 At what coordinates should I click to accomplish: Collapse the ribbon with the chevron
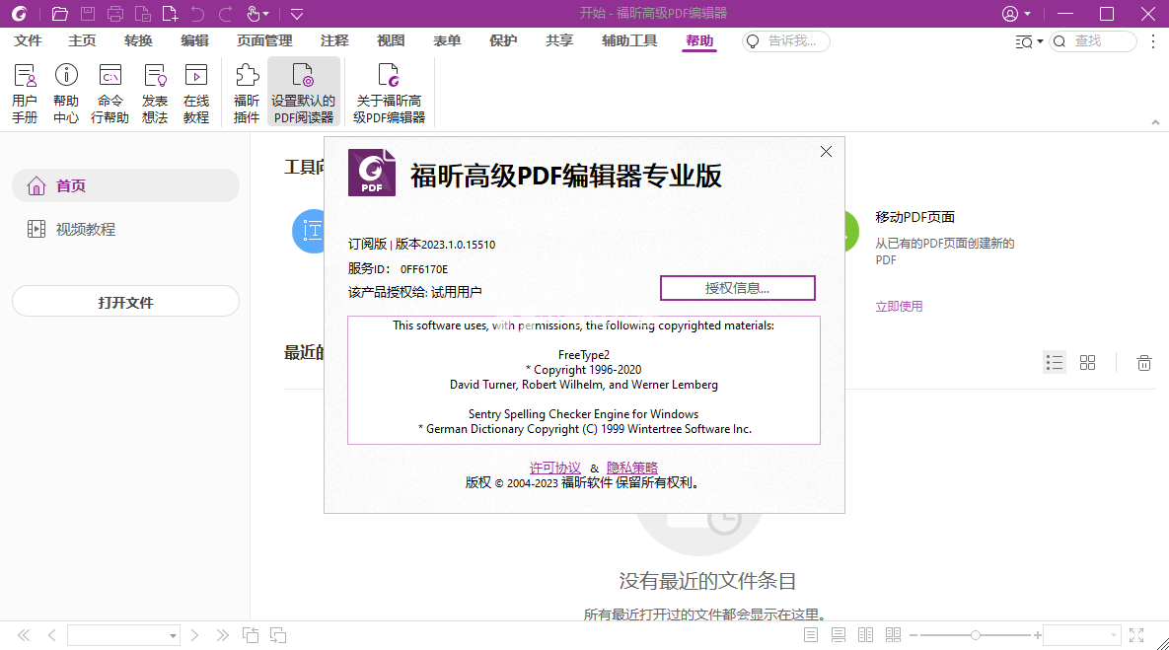(x=1155, y=122)
